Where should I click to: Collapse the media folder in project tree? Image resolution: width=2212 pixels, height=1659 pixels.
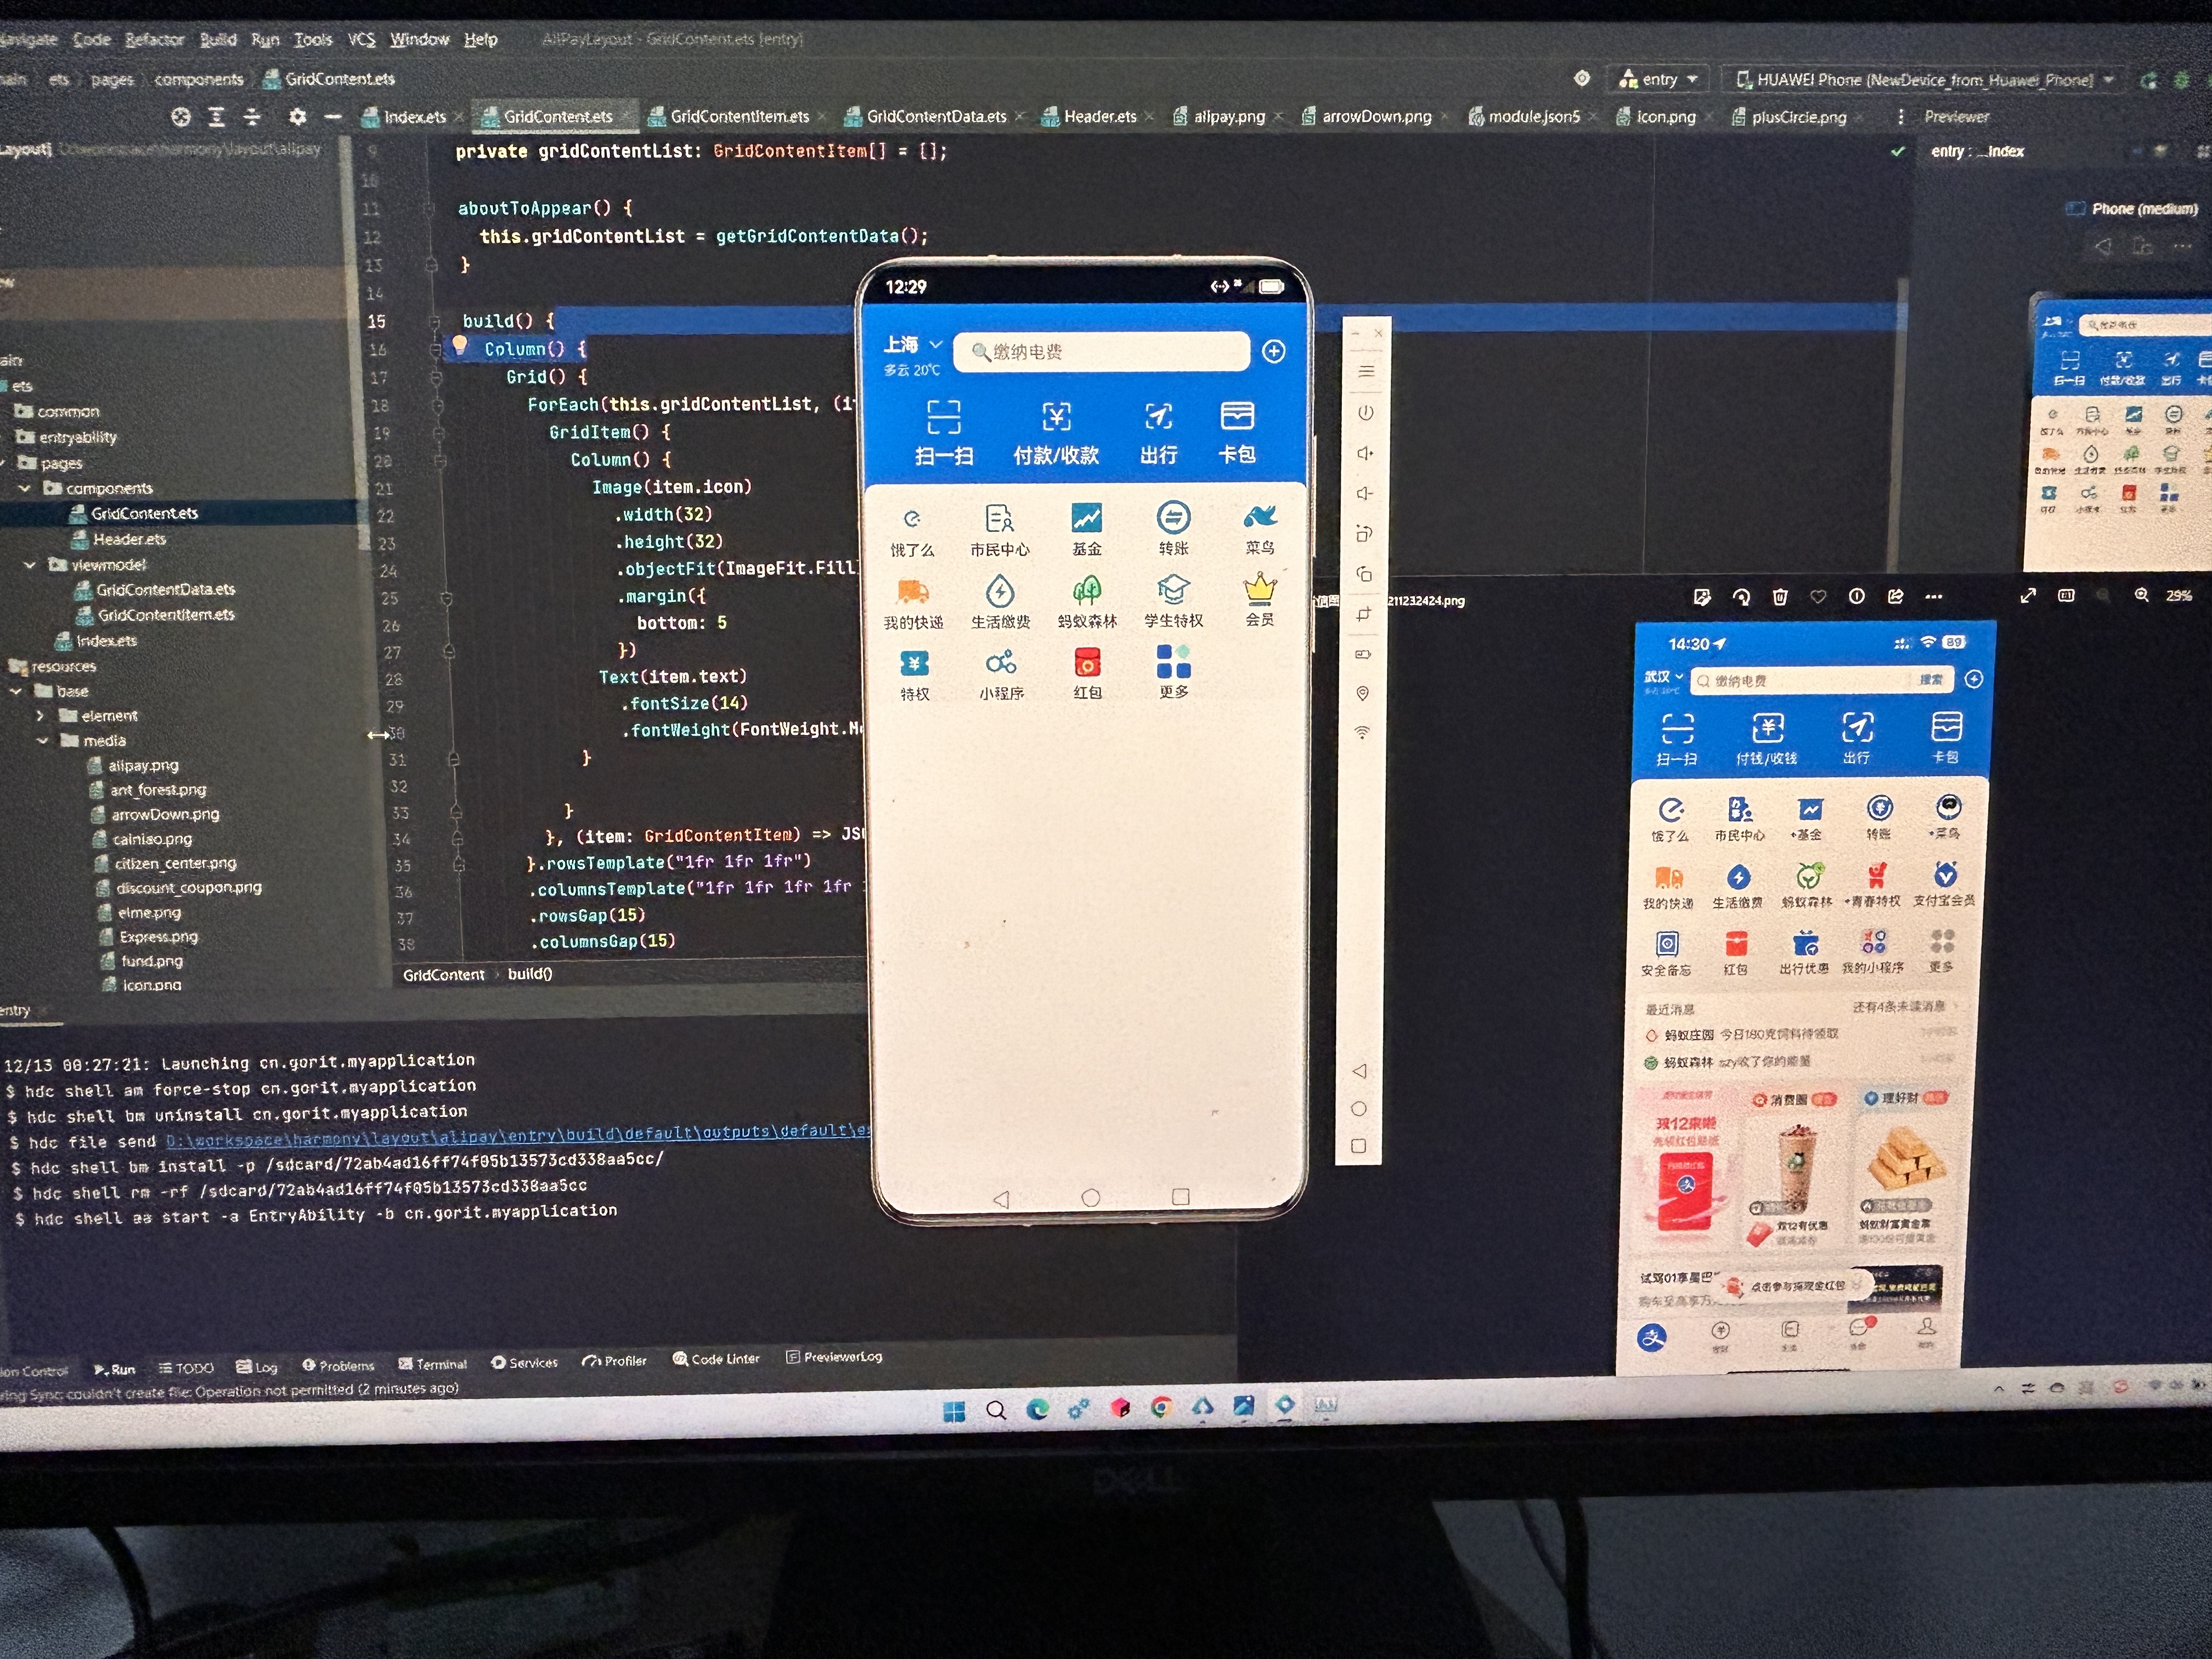click(x=42, y=740)
